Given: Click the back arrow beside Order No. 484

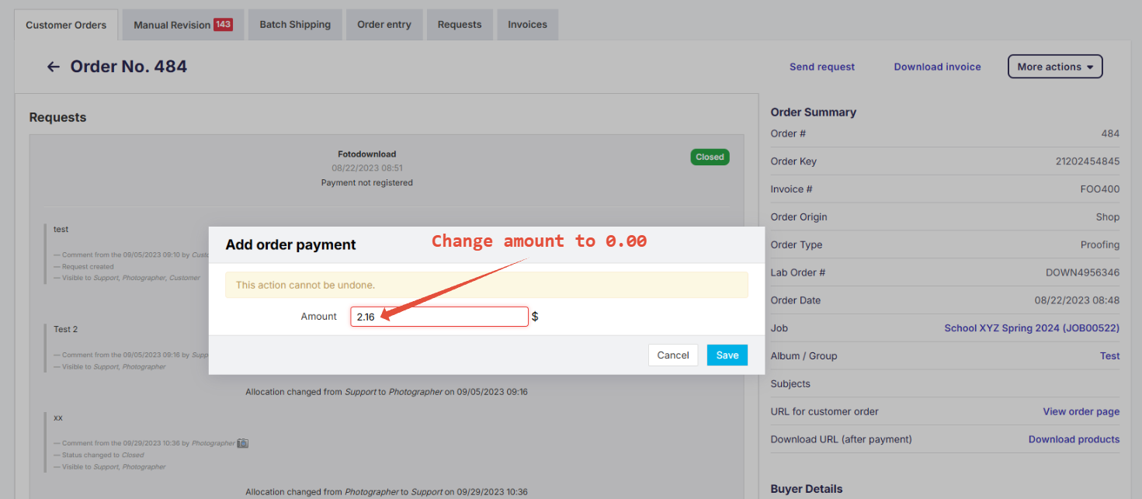Looking at the screenshot, I should 52,66.
